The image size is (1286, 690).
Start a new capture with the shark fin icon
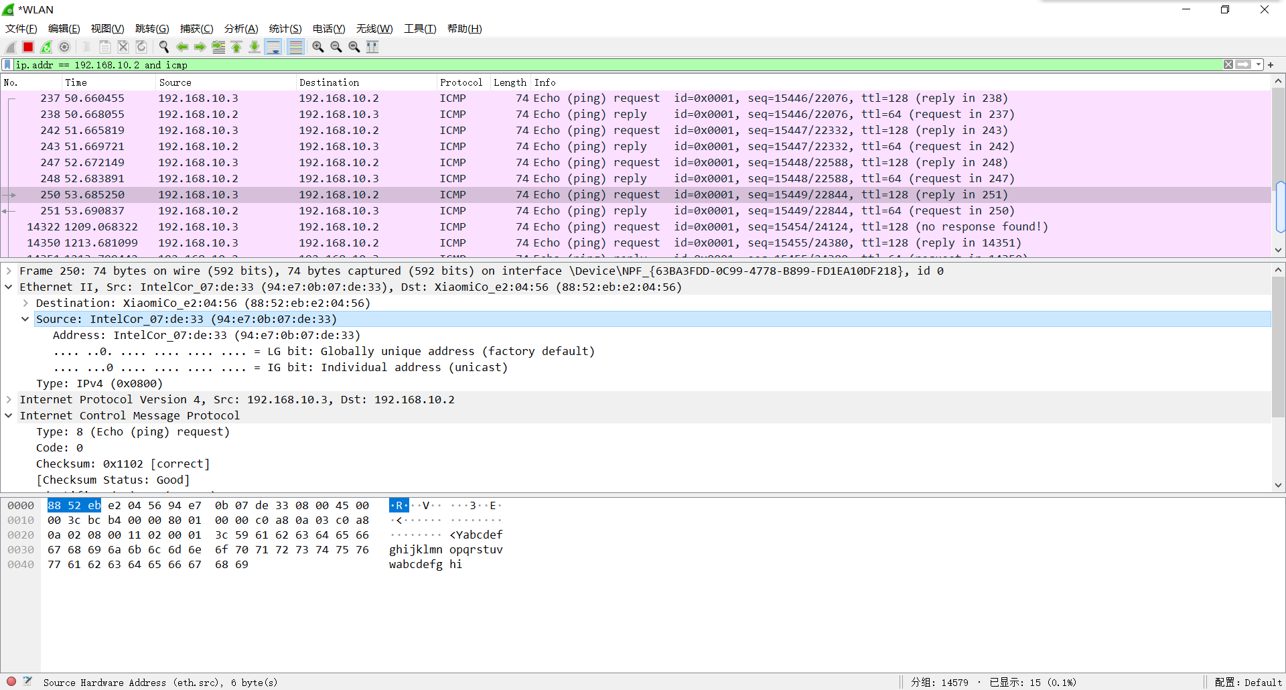click(x=10, y=47)
